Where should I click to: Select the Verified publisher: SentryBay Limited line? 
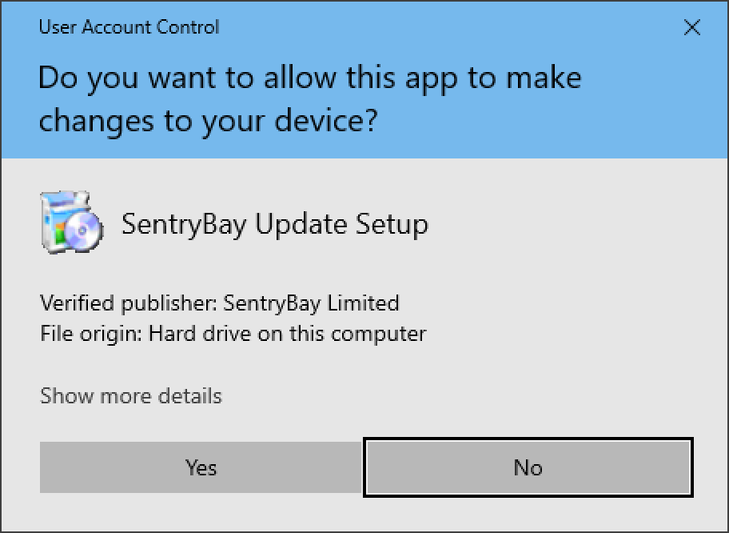point(219,303)
